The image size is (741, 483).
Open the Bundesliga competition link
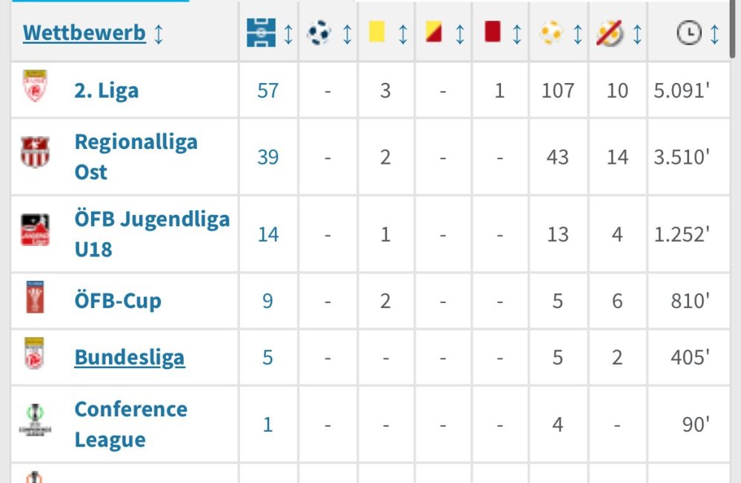pyautogui.click(x=129, y=358)
